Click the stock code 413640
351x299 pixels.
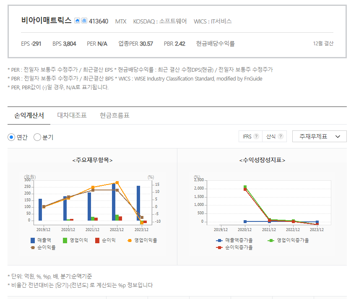[99, 21]
